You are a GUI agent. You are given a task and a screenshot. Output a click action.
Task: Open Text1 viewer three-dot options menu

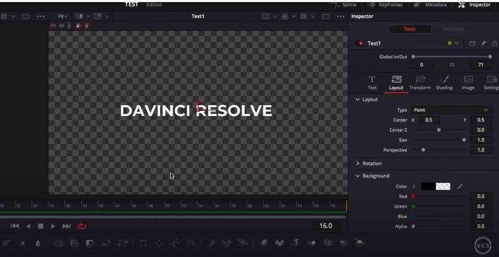coord(340,16)
